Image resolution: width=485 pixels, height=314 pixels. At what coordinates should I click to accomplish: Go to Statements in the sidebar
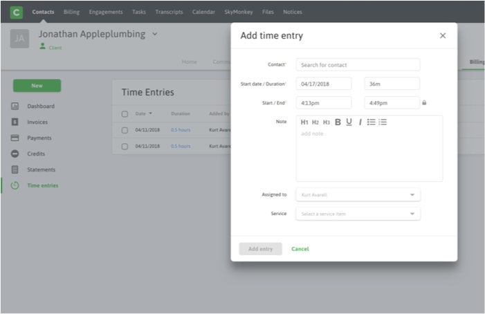(41, 169)
